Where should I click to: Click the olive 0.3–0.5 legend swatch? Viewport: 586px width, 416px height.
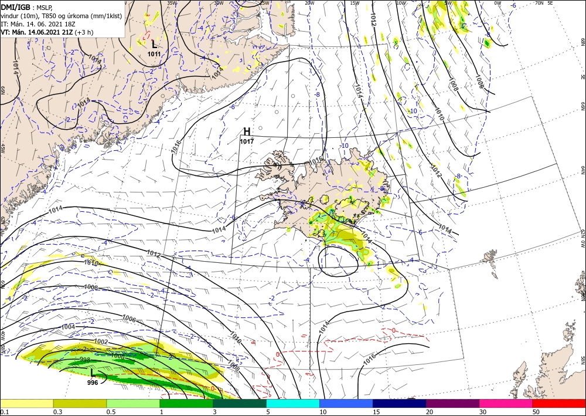[80, 403]
